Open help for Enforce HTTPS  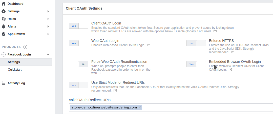click(233, 52)
